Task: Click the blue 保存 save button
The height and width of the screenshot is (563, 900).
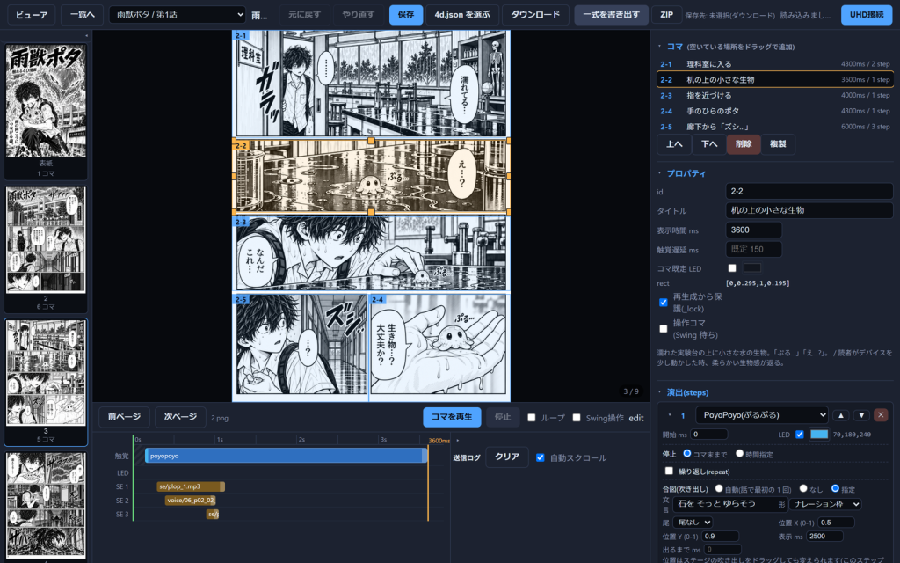Action: [x=406, y=14]
